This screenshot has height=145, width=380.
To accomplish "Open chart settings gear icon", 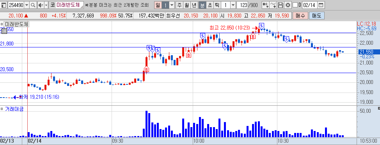I will (288, 5).
